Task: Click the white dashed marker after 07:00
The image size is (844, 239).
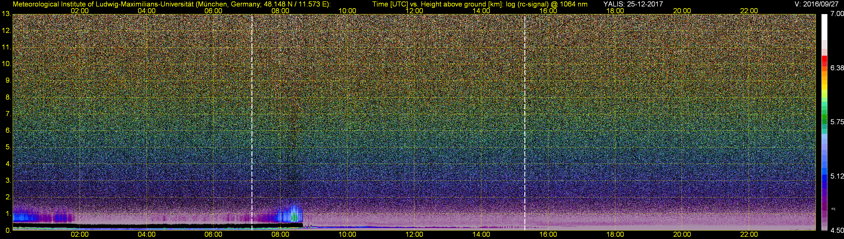Action: pos(252,122)
